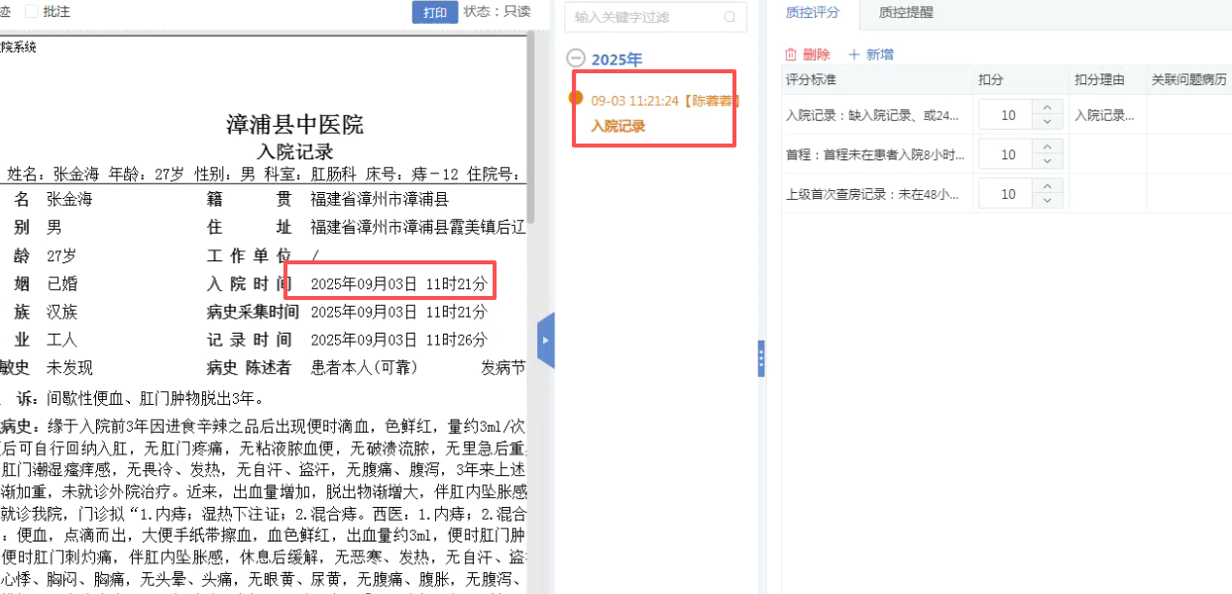Viewport: 1232px width, 594px height.
Task: Click the 评分标准 column header
Action: pos(876,80)
